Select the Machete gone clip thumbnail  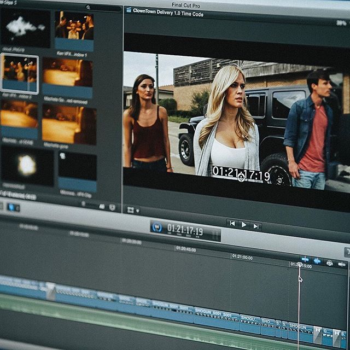(69, 125)
